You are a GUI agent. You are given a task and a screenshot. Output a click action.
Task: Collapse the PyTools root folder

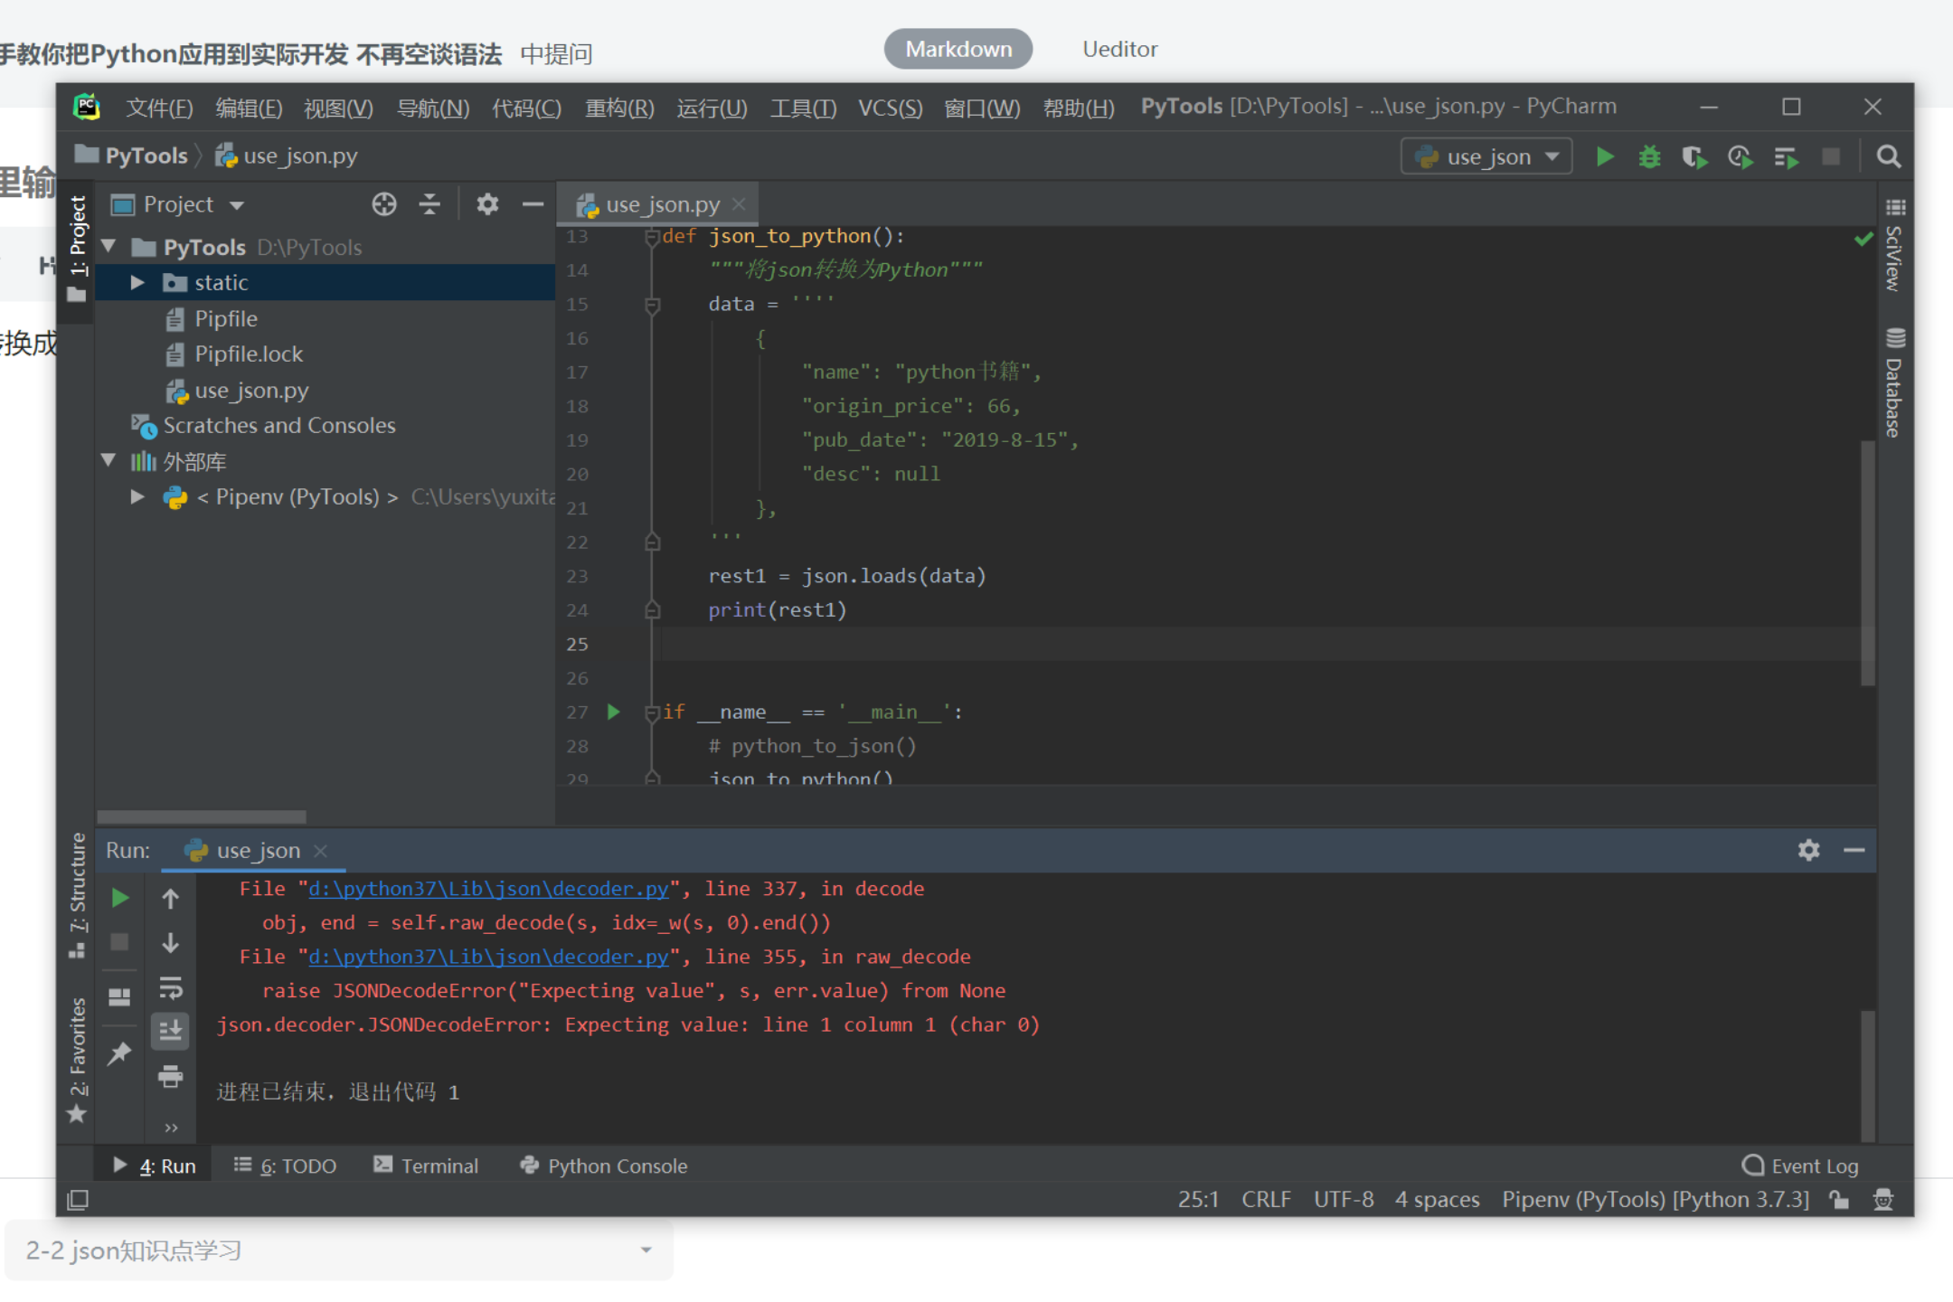pos(109,246)
